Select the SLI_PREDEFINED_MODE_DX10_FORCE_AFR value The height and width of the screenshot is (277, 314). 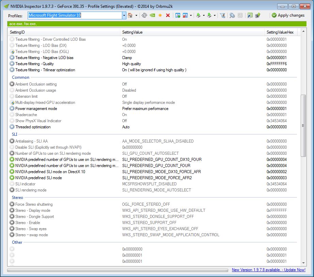(x=161, y=172)
